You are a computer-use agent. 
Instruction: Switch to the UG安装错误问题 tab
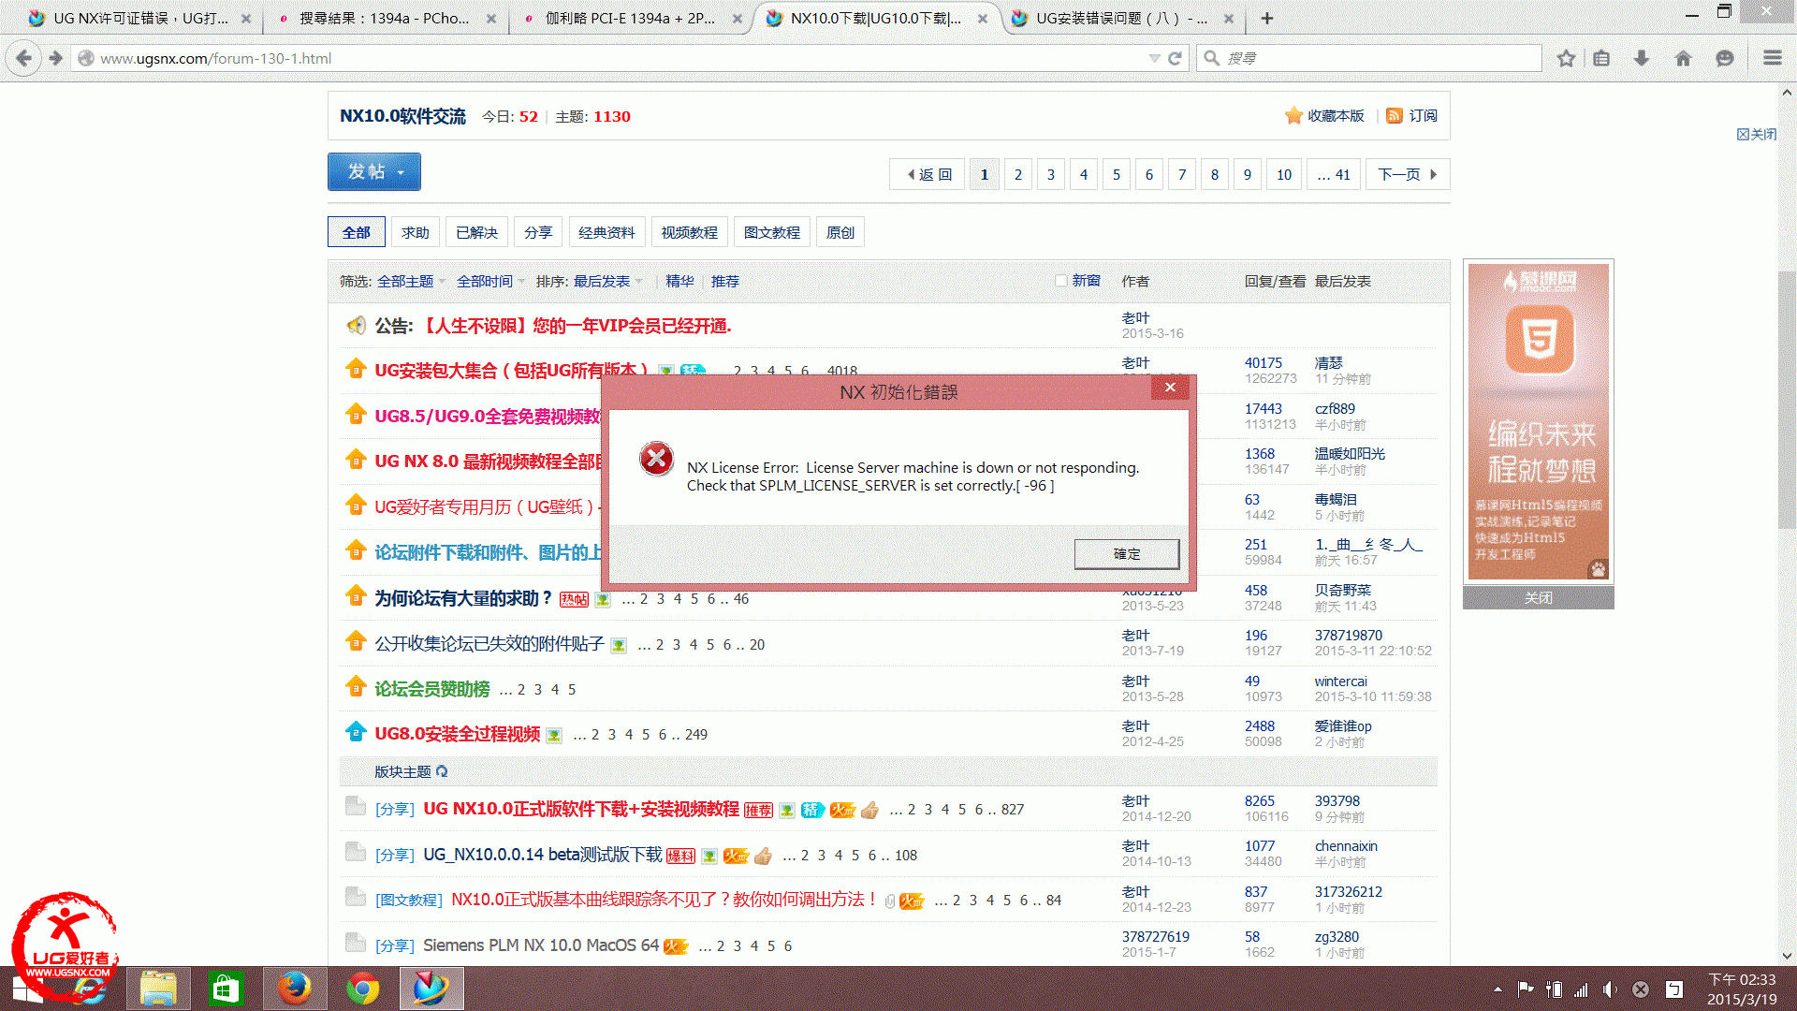click(x=1121, y=18)
